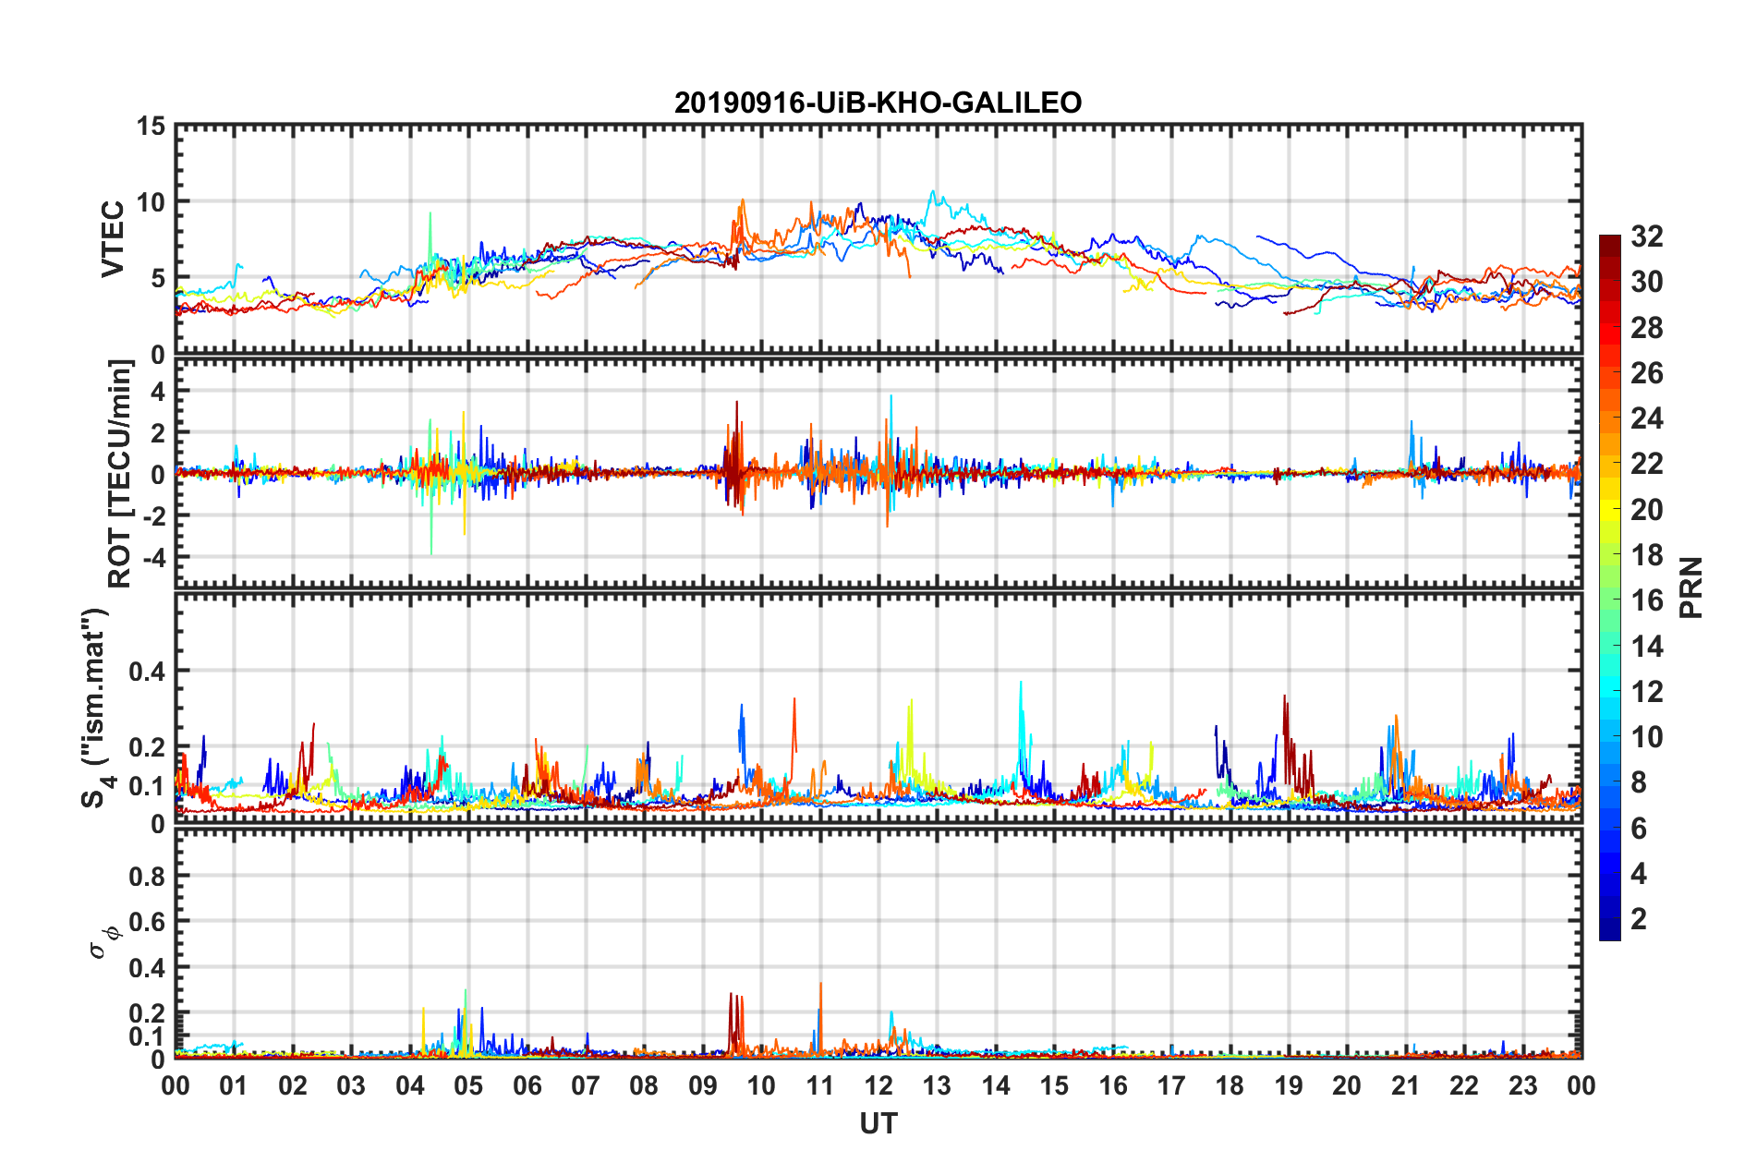Click hour label 17 on the UT axis
Viewport: 1757px width, 1175px height.
(1171, 1085)
